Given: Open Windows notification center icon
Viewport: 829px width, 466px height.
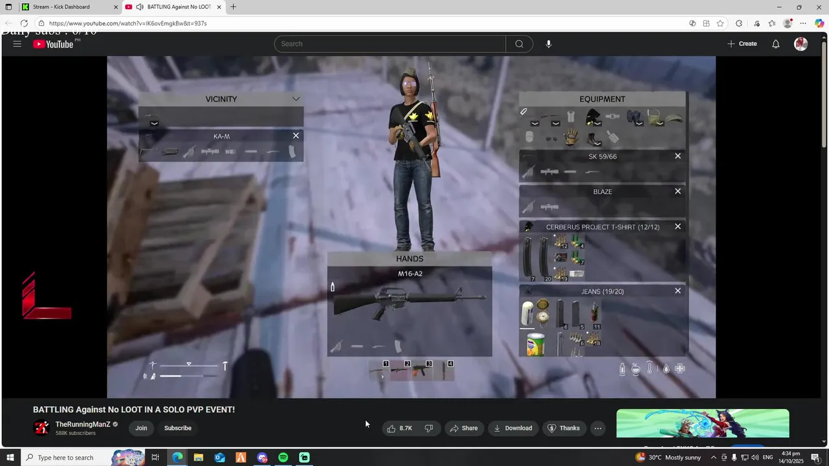Looking at the screenshot, I should point(815,458).
